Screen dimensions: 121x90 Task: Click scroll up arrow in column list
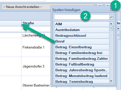pos(111,24)
